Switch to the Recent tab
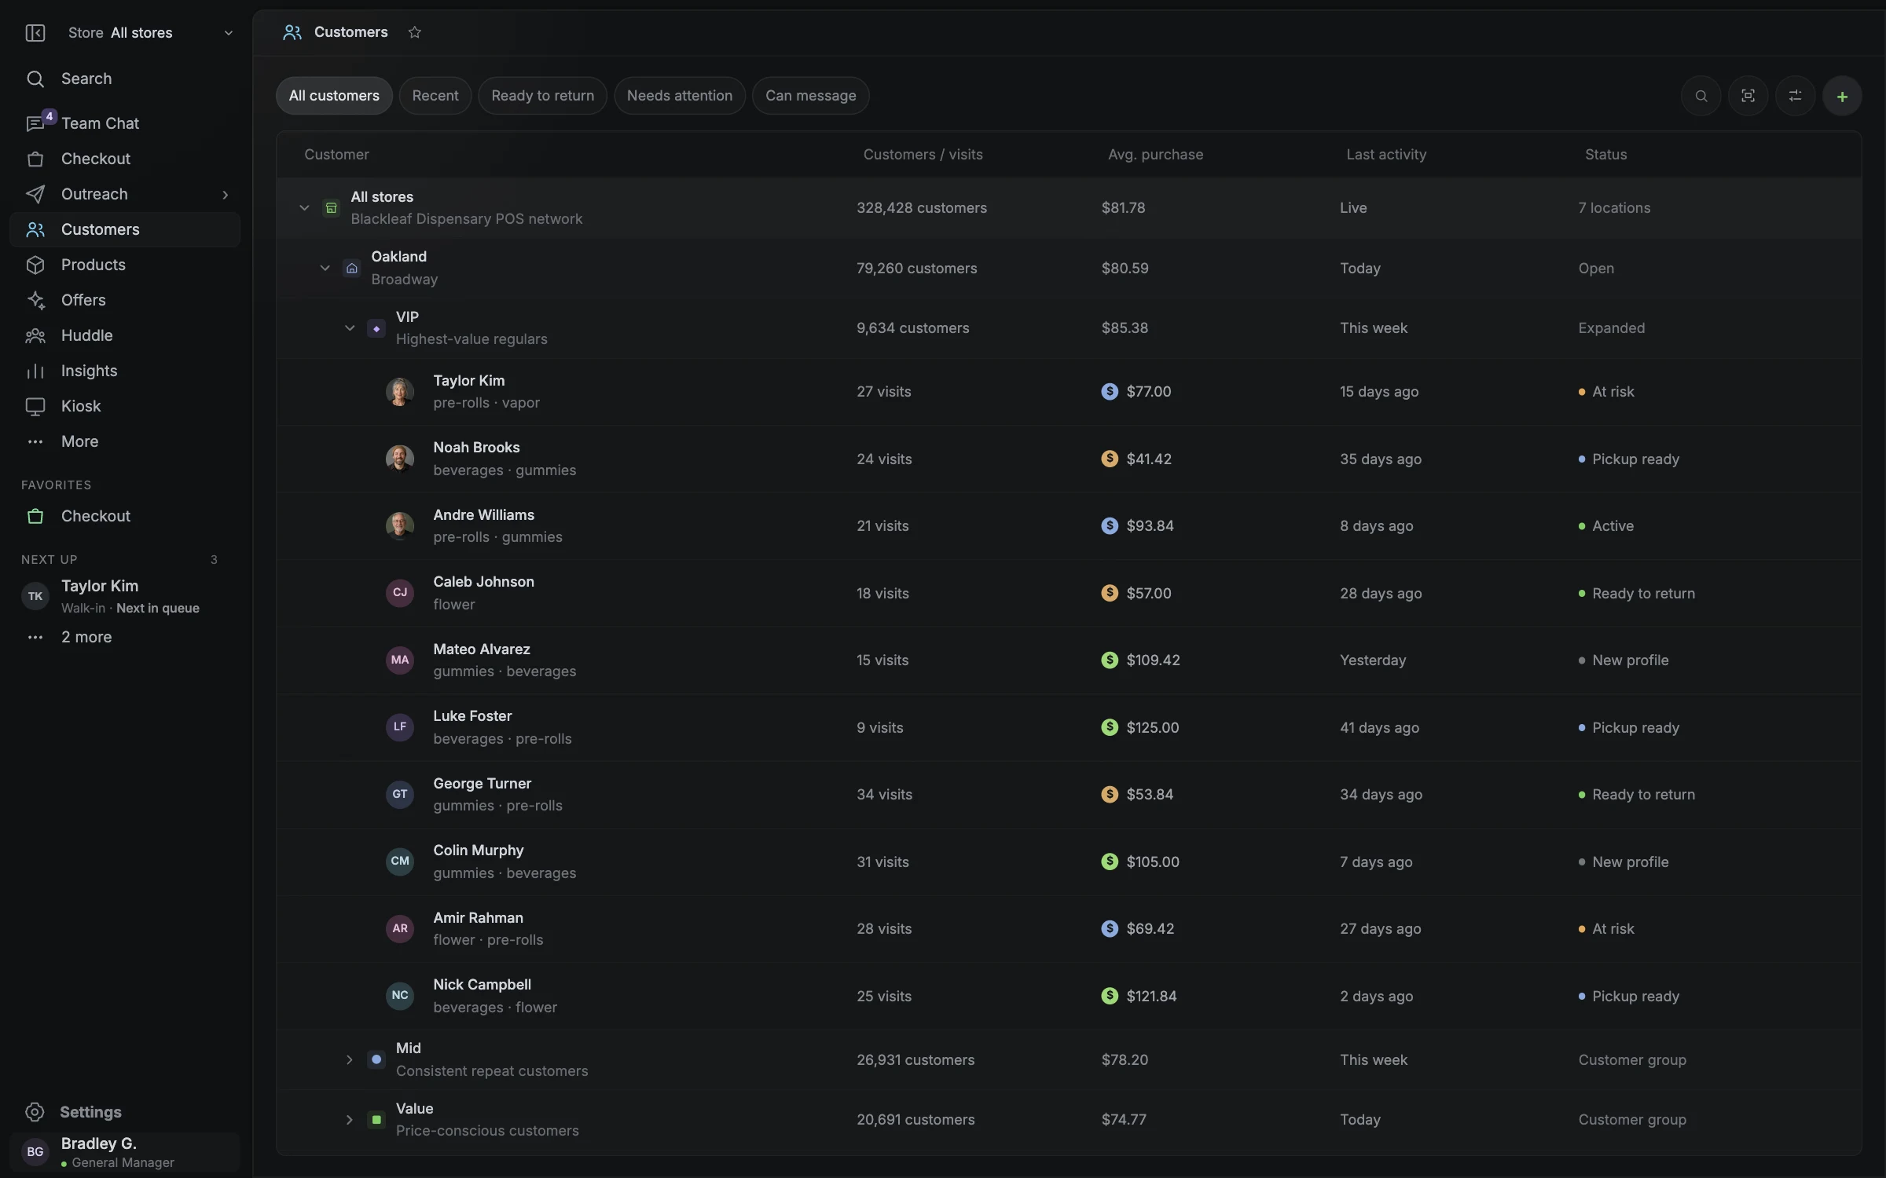1886x1178 pixels. [435, 96]
